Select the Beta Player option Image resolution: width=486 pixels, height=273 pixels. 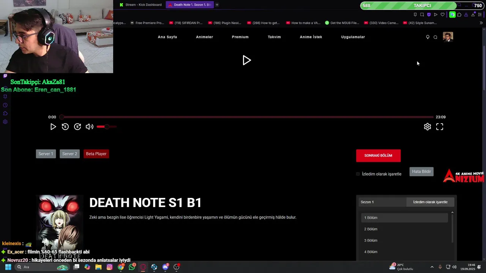(x=96, y=154)
